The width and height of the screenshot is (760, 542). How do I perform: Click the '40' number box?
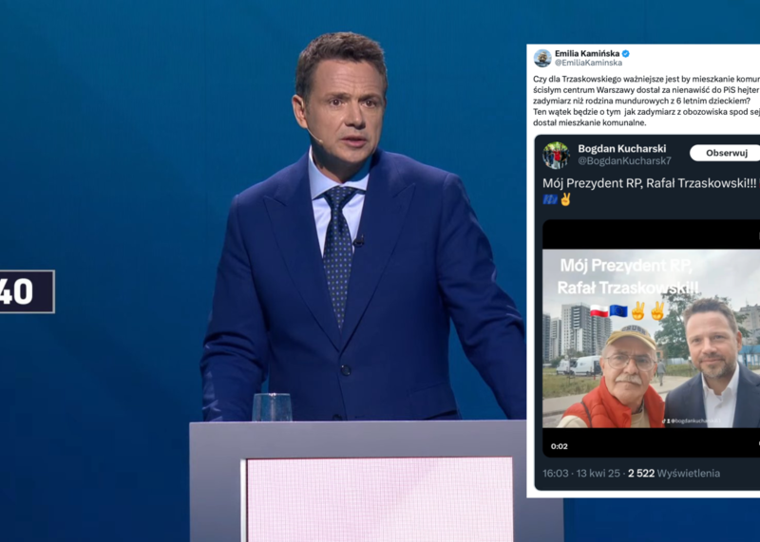pyautogui.click(x=27, y=291)
